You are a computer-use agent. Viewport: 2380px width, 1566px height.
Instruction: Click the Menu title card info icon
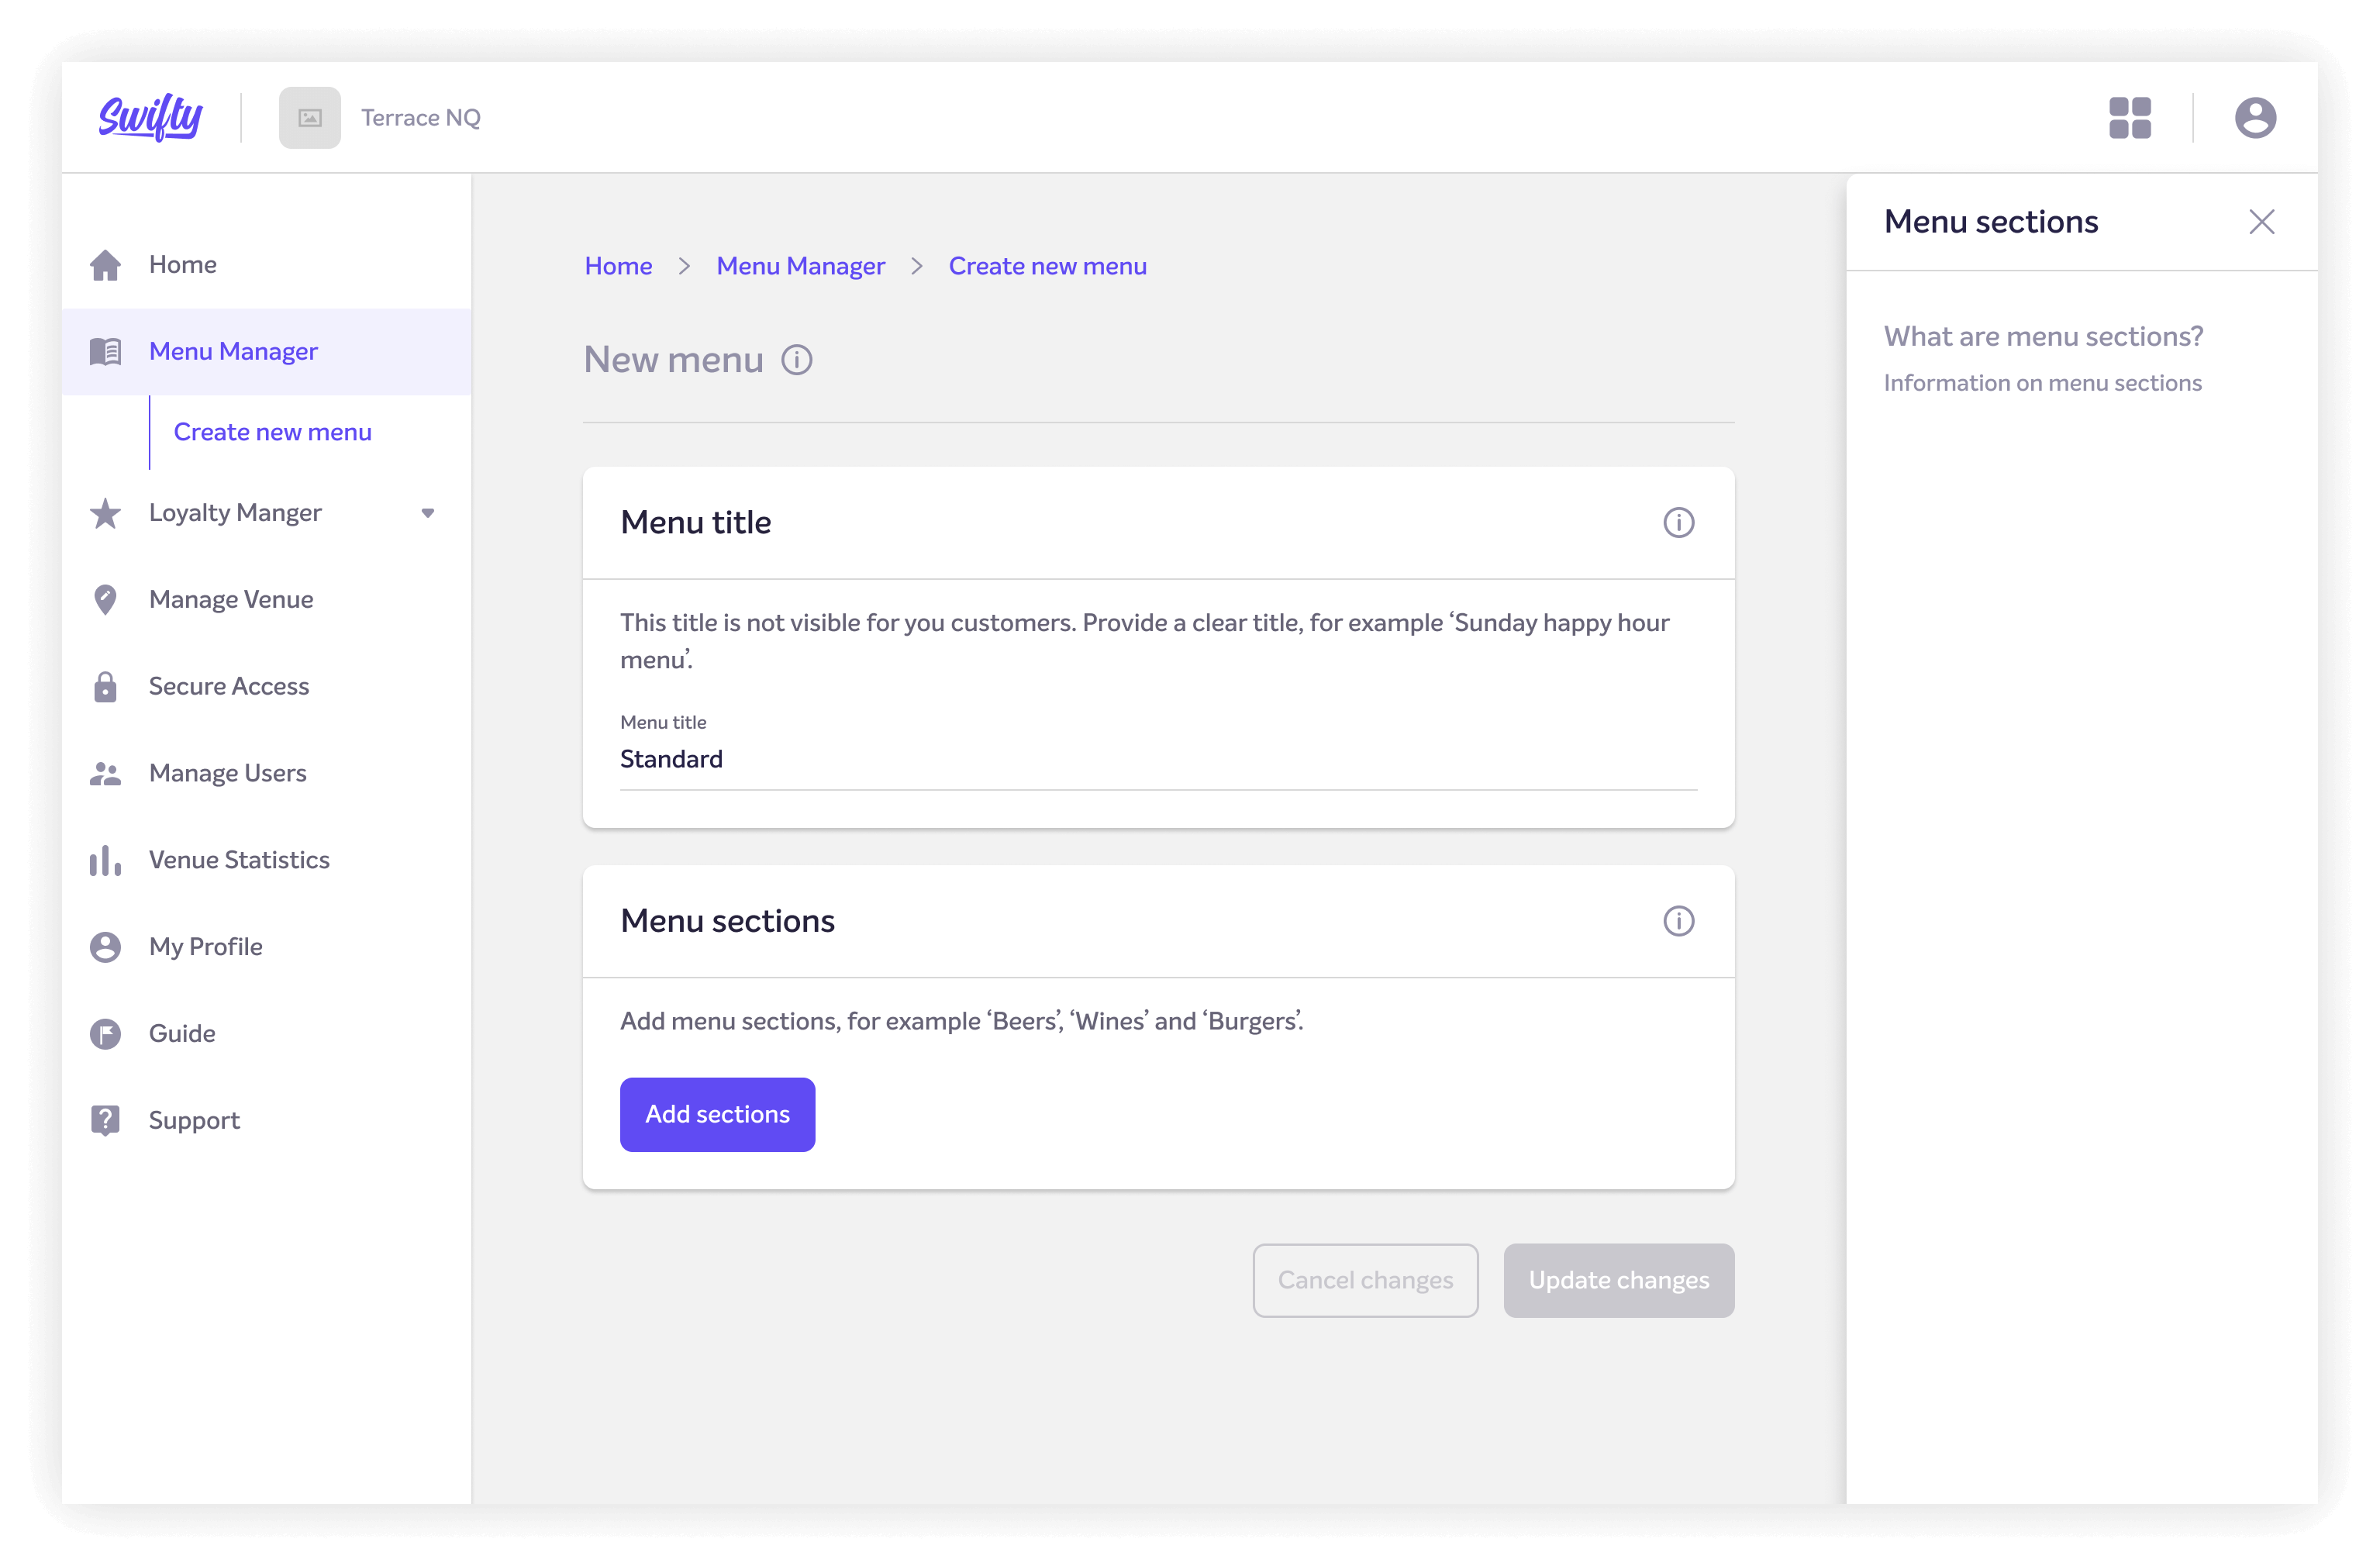(x=1678, y=523)
